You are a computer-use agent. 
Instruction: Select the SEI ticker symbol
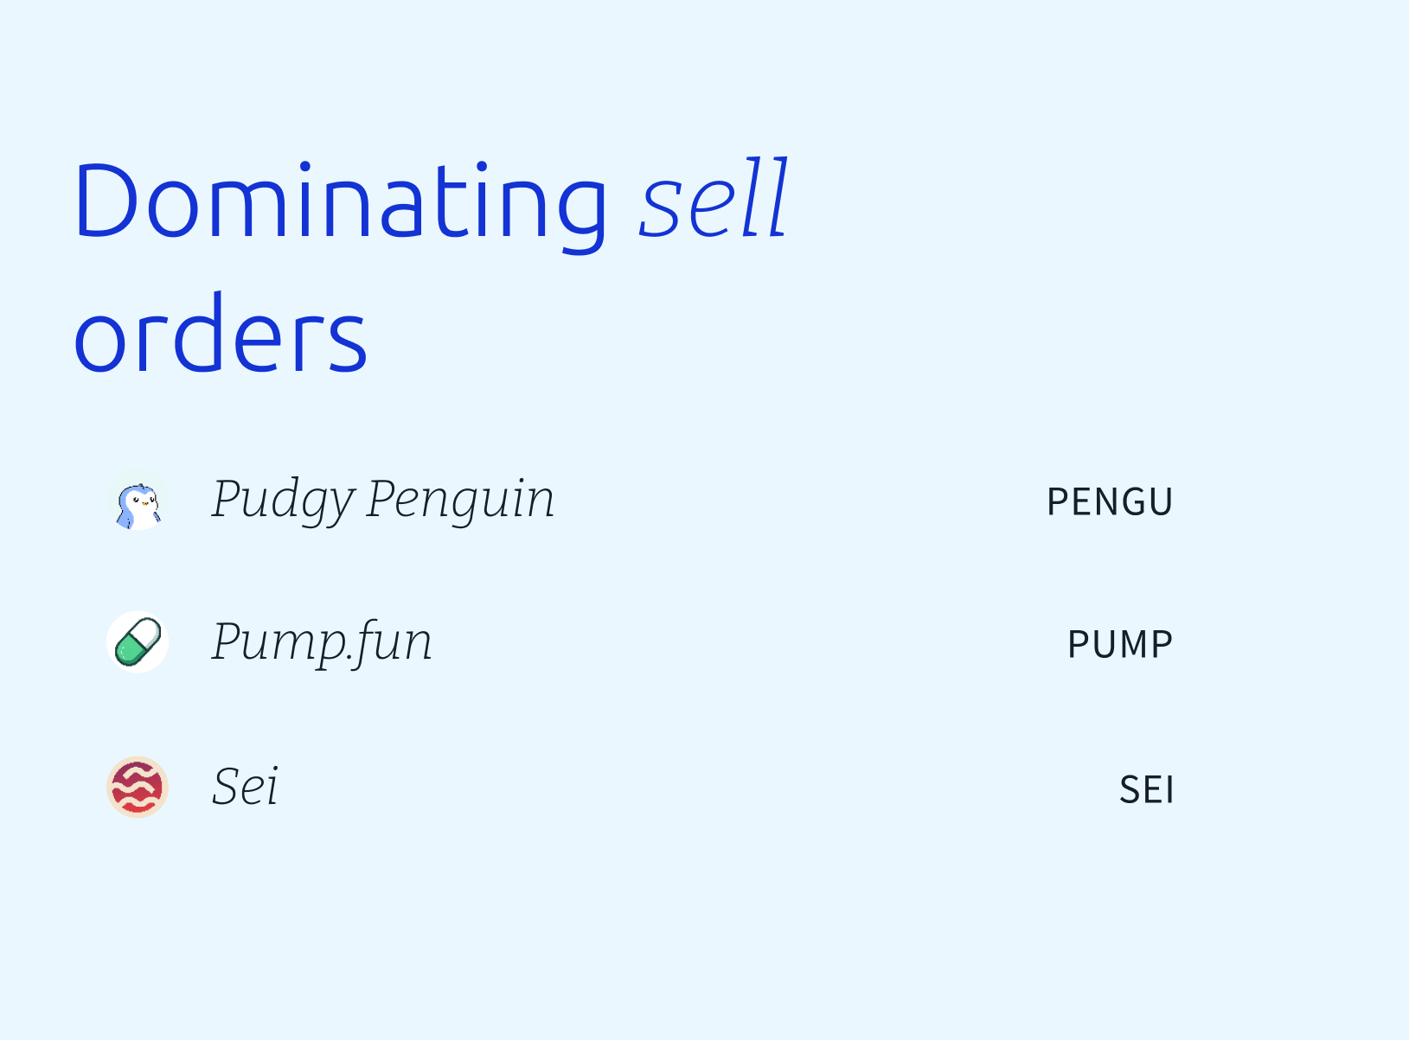(1147, 790)
